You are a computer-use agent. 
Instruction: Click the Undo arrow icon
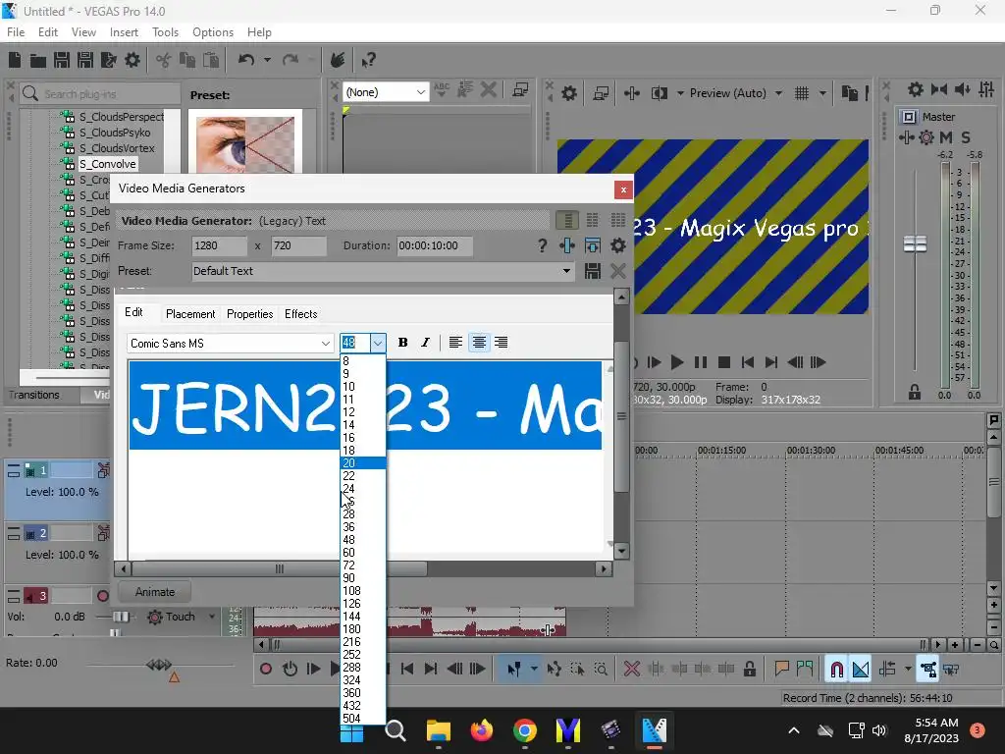click(246, 60)
